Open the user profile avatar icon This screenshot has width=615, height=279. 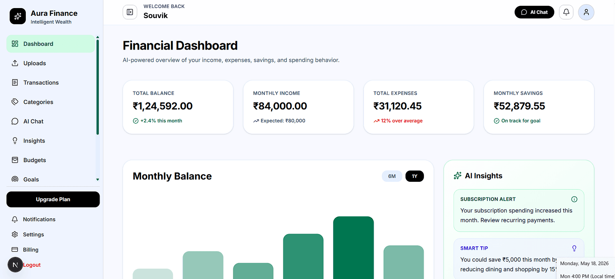(x=586, y=12)
